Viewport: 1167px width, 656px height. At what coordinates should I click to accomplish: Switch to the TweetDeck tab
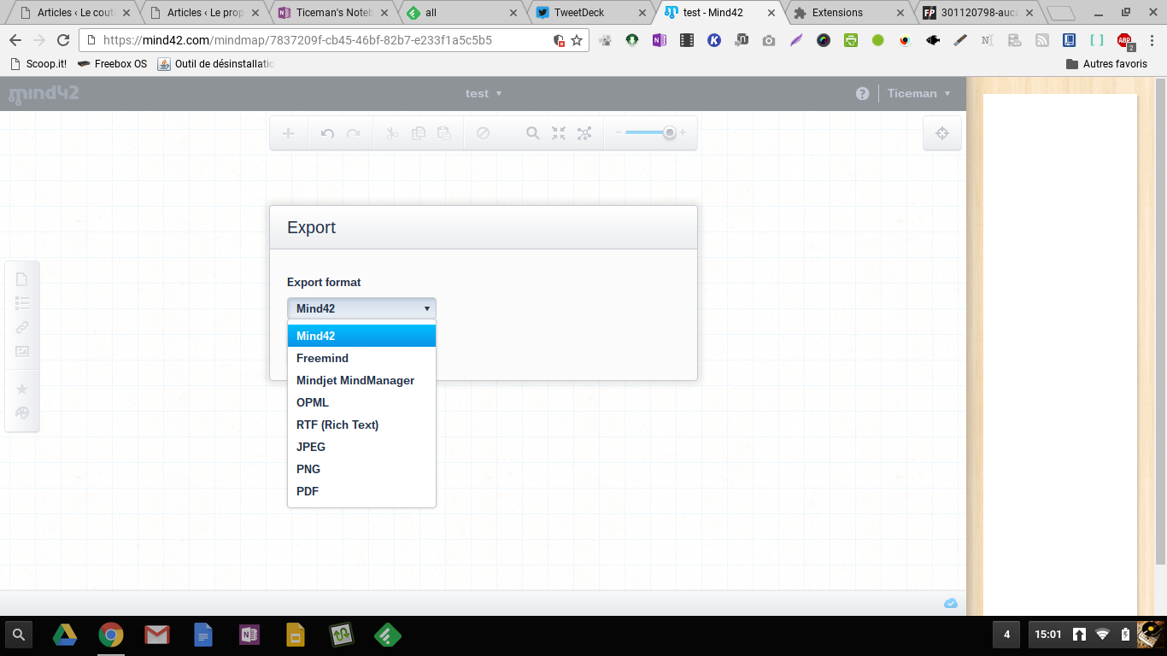589,13
